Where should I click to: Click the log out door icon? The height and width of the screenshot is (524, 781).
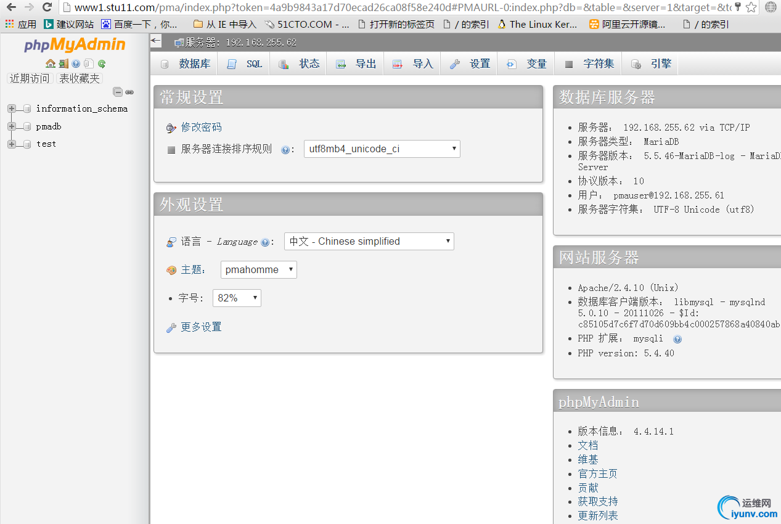[x=63, y=63]
